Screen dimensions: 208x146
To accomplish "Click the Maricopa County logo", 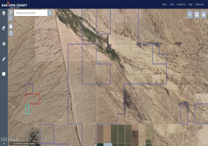I will coord(14,5).
